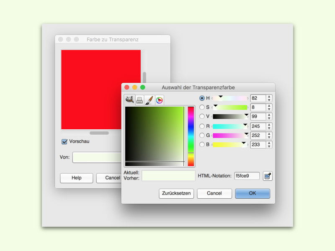Select the V value radio button
The width and height of the screenshot is (335, 251).
point(202,116)
